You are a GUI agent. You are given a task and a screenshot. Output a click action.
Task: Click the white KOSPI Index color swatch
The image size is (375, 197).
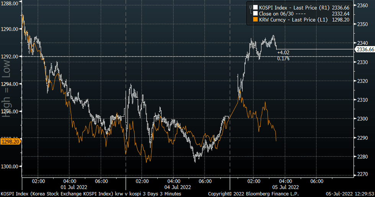[x=255, y=7]
